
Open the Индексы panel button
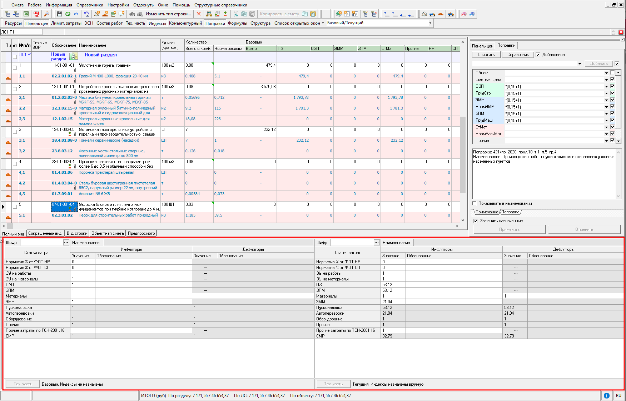tap(157, 23)
